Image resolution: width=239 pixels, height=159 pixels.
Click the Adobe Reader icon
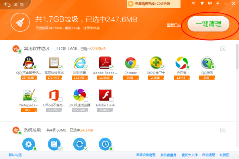click(105, 62)
